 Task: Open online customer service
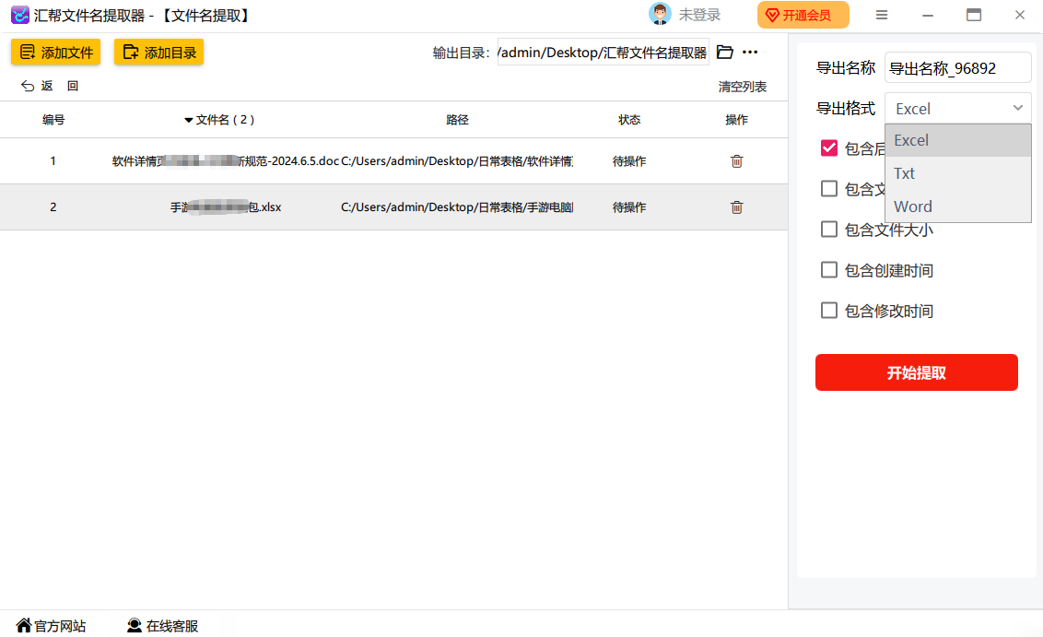(163, 625)
